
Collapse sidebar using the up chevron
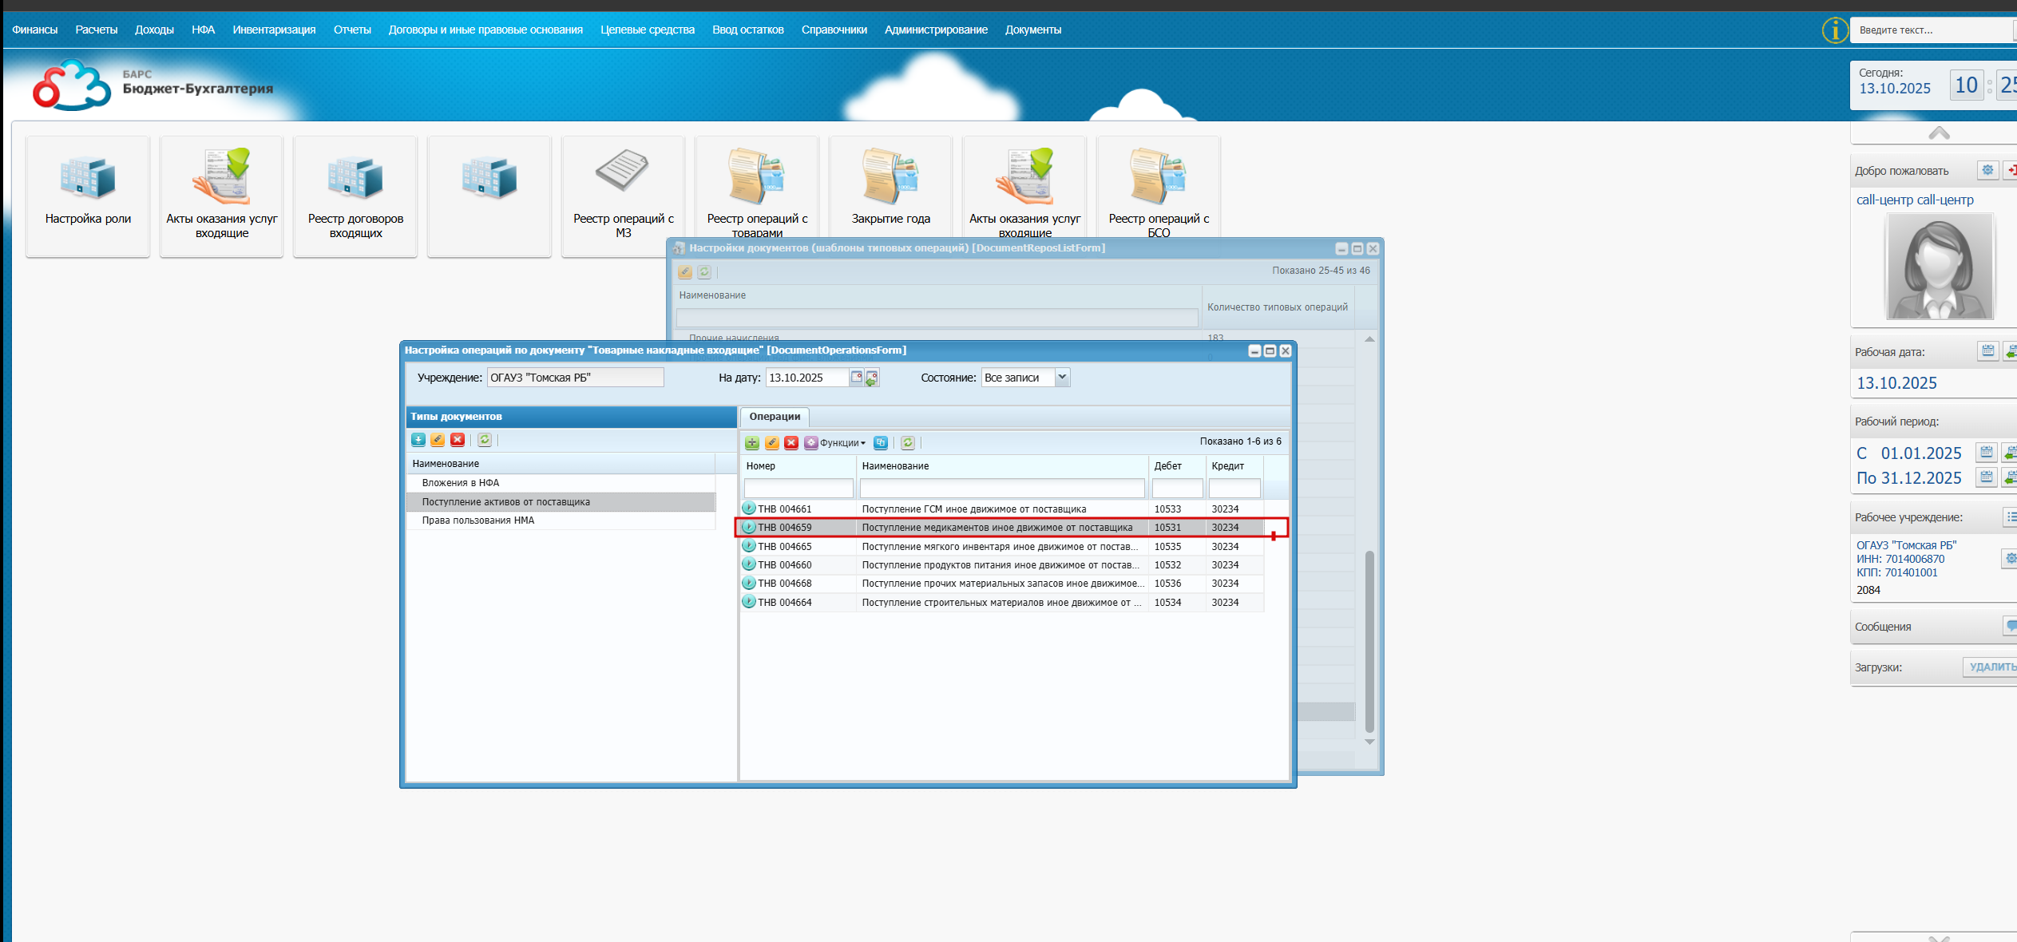pyautogui.click(x=1939, y=133)
